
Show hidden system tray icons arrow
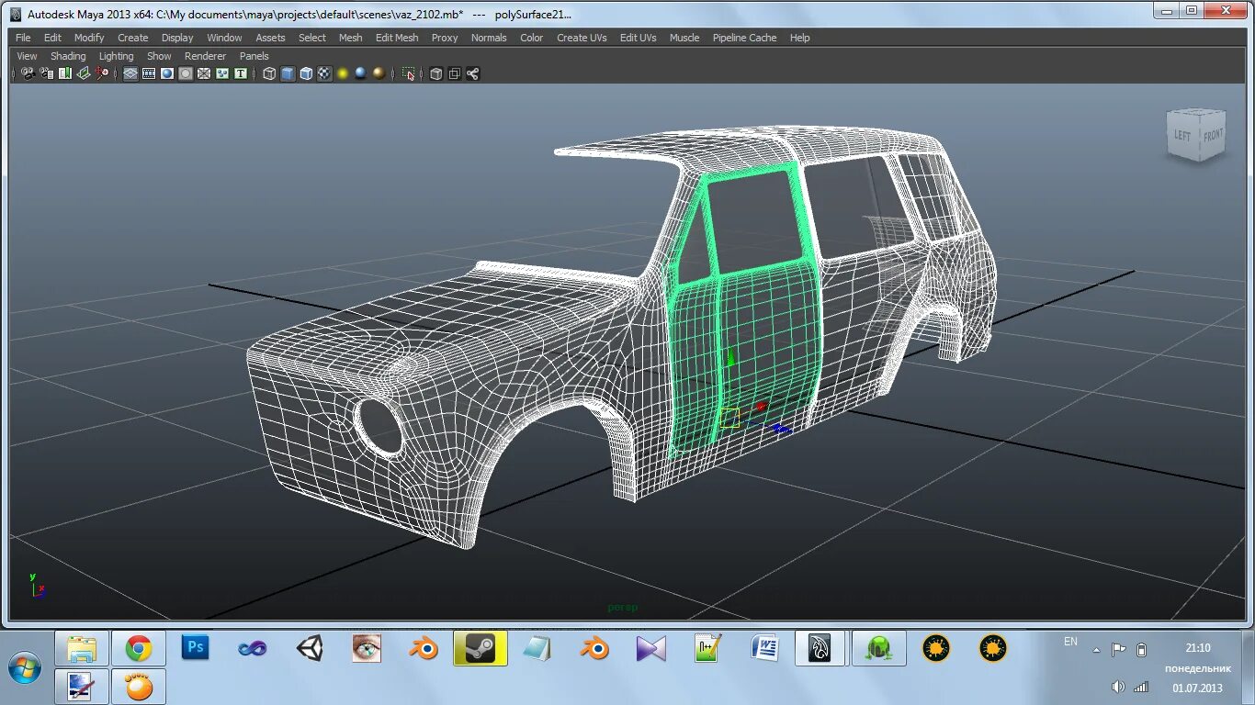1096,650
